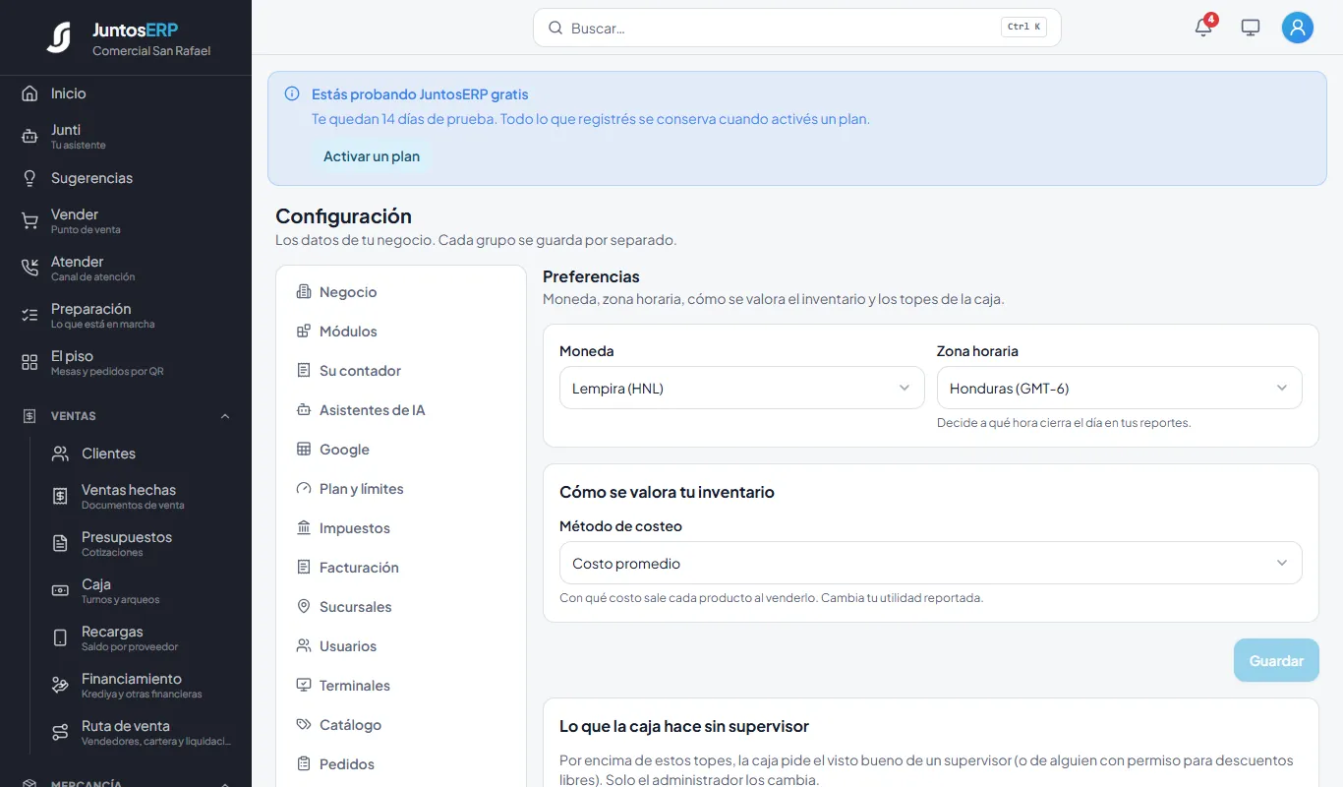Open the notifications bell icon
1343x787 pixels.
click(1203, 28)
